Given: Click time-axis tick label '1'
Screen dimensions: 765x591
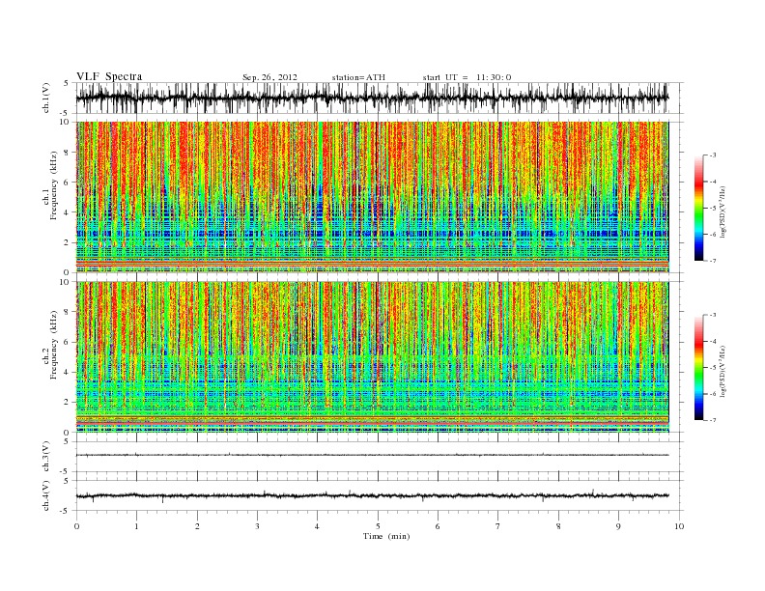Looking at the screenshot, I should click(x=136, y=526).
